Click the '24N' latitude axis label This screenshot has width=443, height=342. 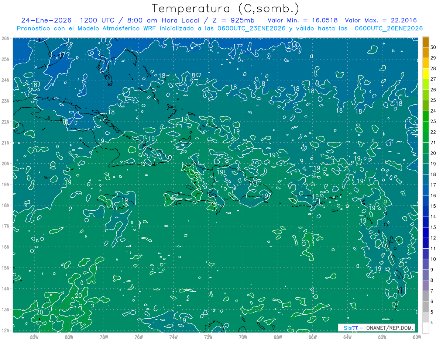[5, 80]
